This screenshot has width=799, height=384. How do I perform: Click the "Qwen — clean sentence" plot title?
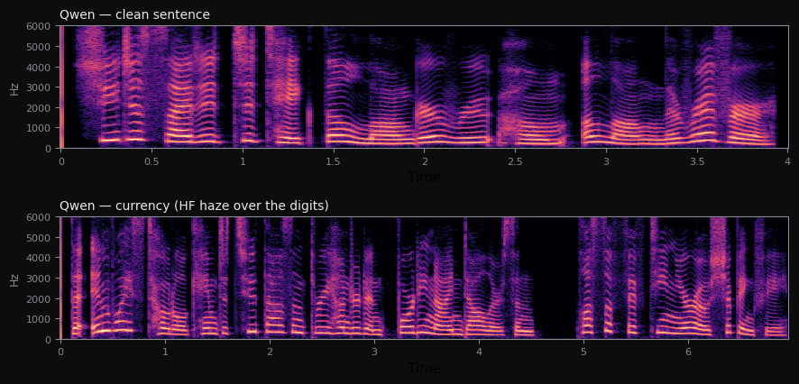pyautogui.click(x=134, y=14)
